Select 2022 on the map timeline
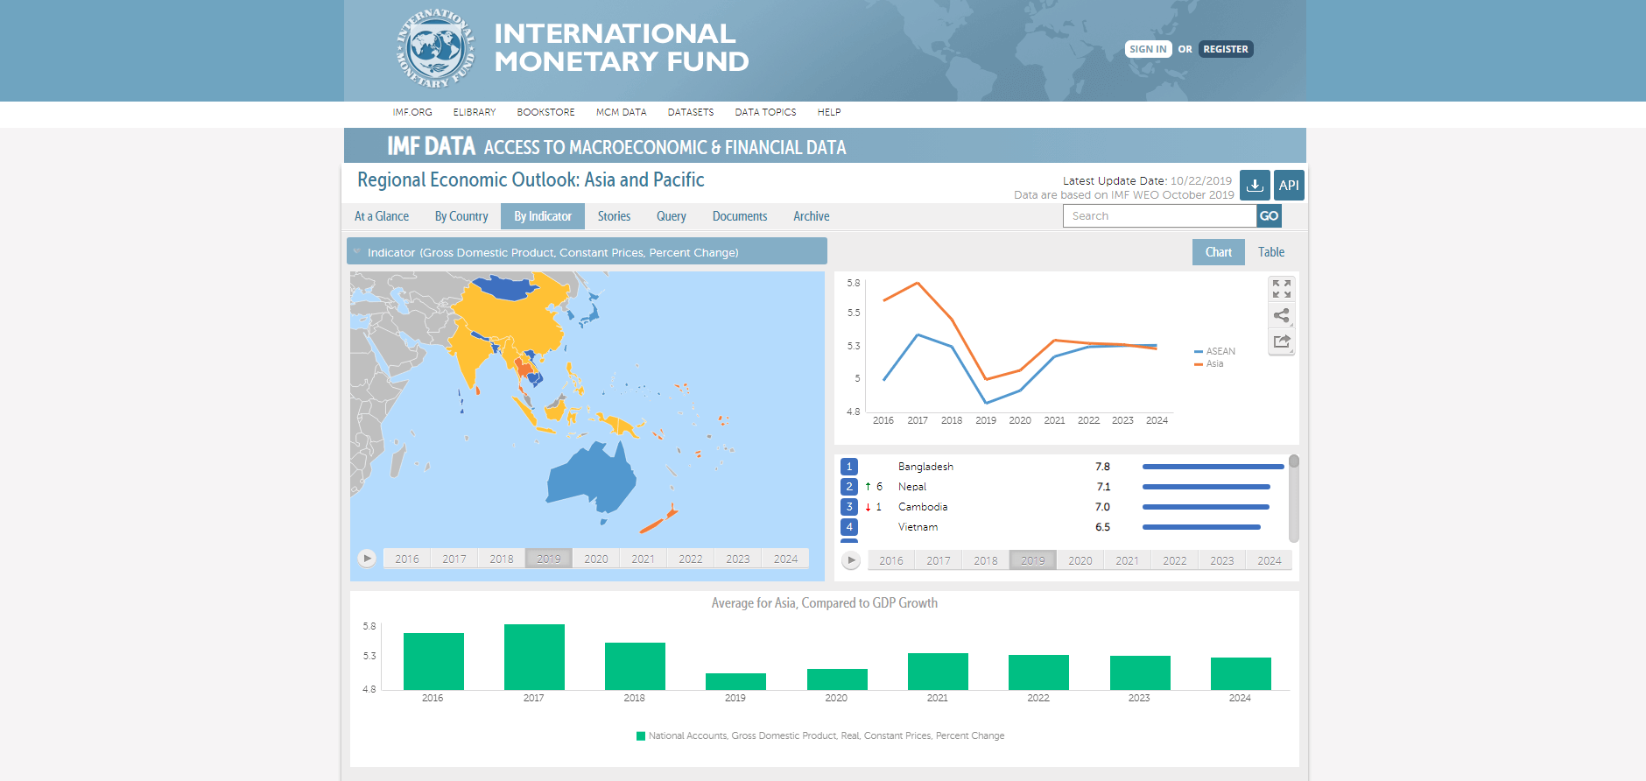The width and height of the screenshot is (1646, 781). click(x=691, y=559)
